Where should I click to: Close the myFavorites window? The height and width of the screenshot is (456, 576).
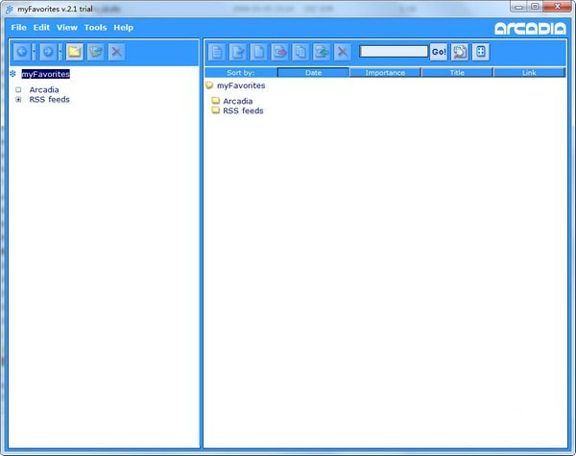[557, 7]
